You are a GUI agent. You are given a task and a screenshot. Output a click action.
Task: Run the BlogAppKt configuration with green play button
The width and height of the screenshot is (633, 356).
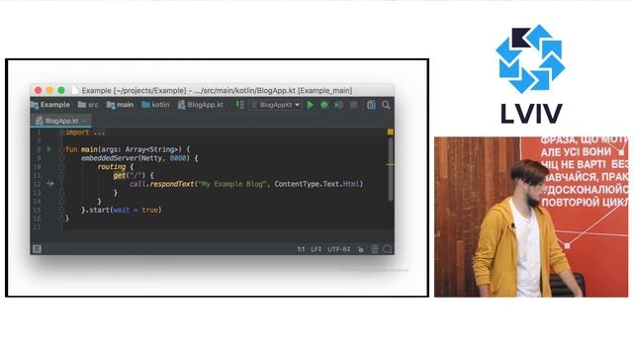click(x=310, y=105)
